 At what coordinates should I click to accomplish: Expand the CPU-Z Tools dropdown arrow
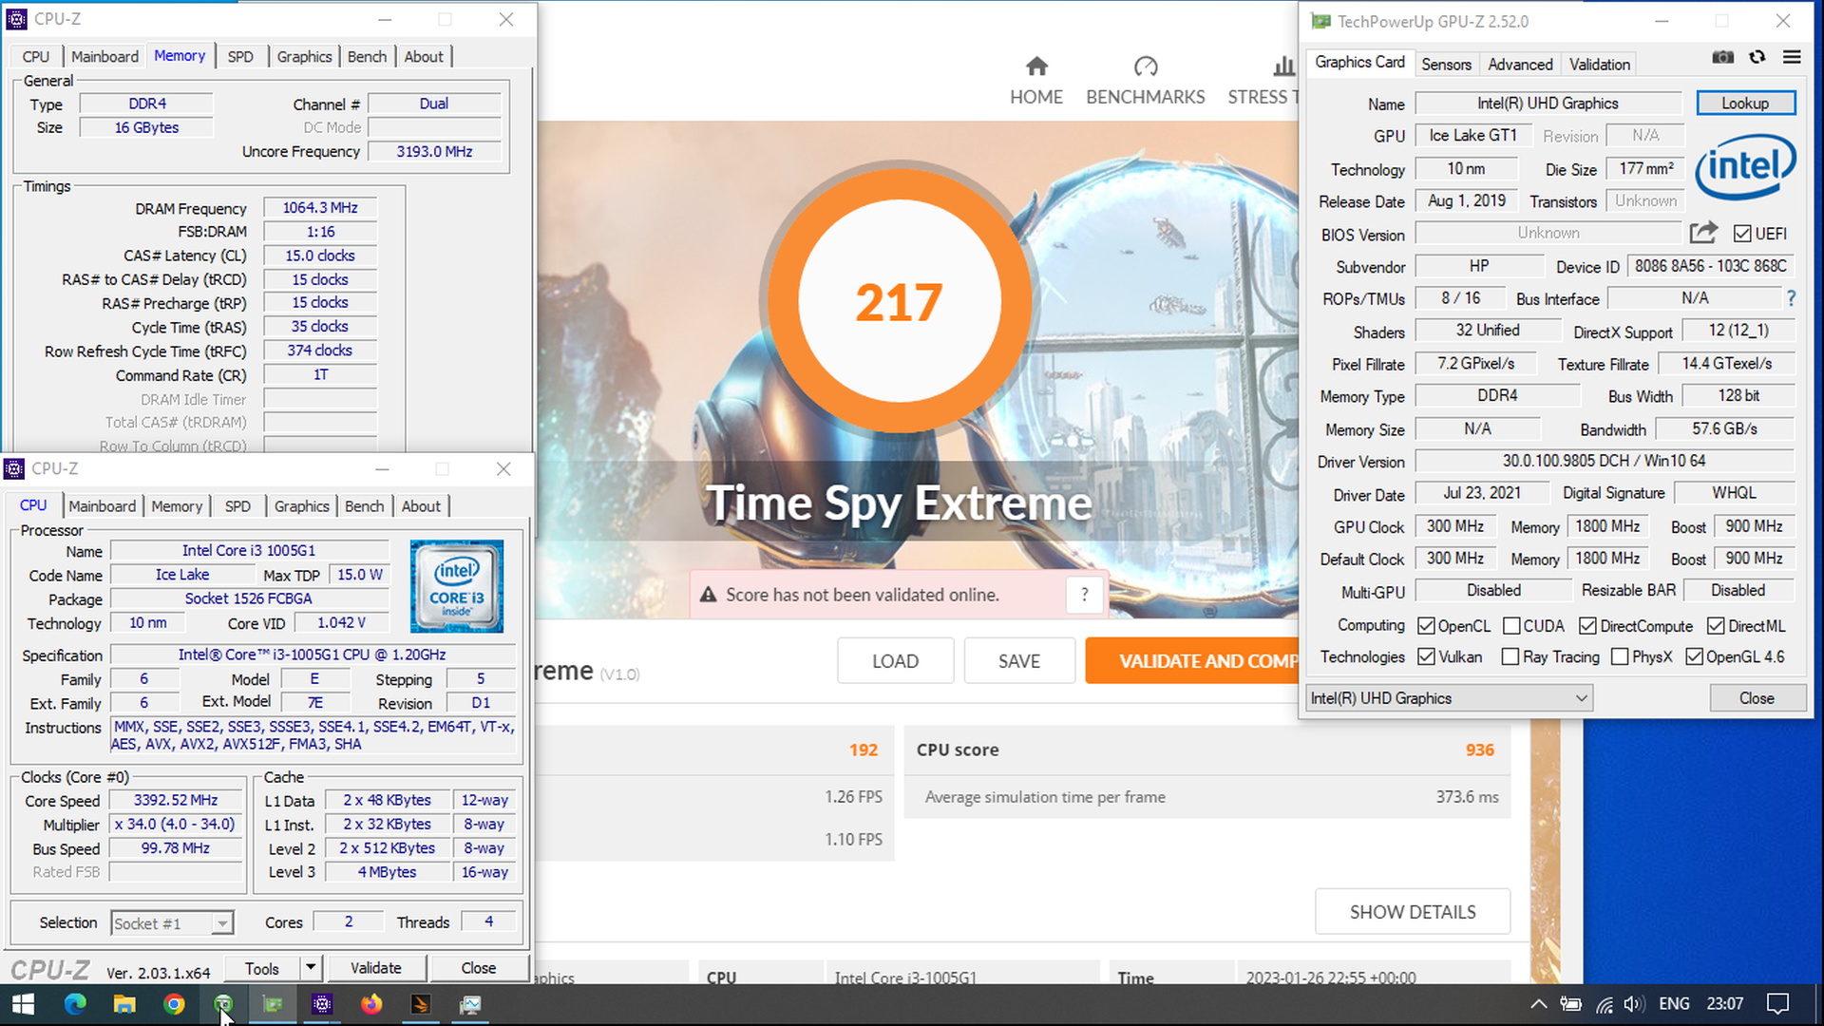tap(310, 968)
